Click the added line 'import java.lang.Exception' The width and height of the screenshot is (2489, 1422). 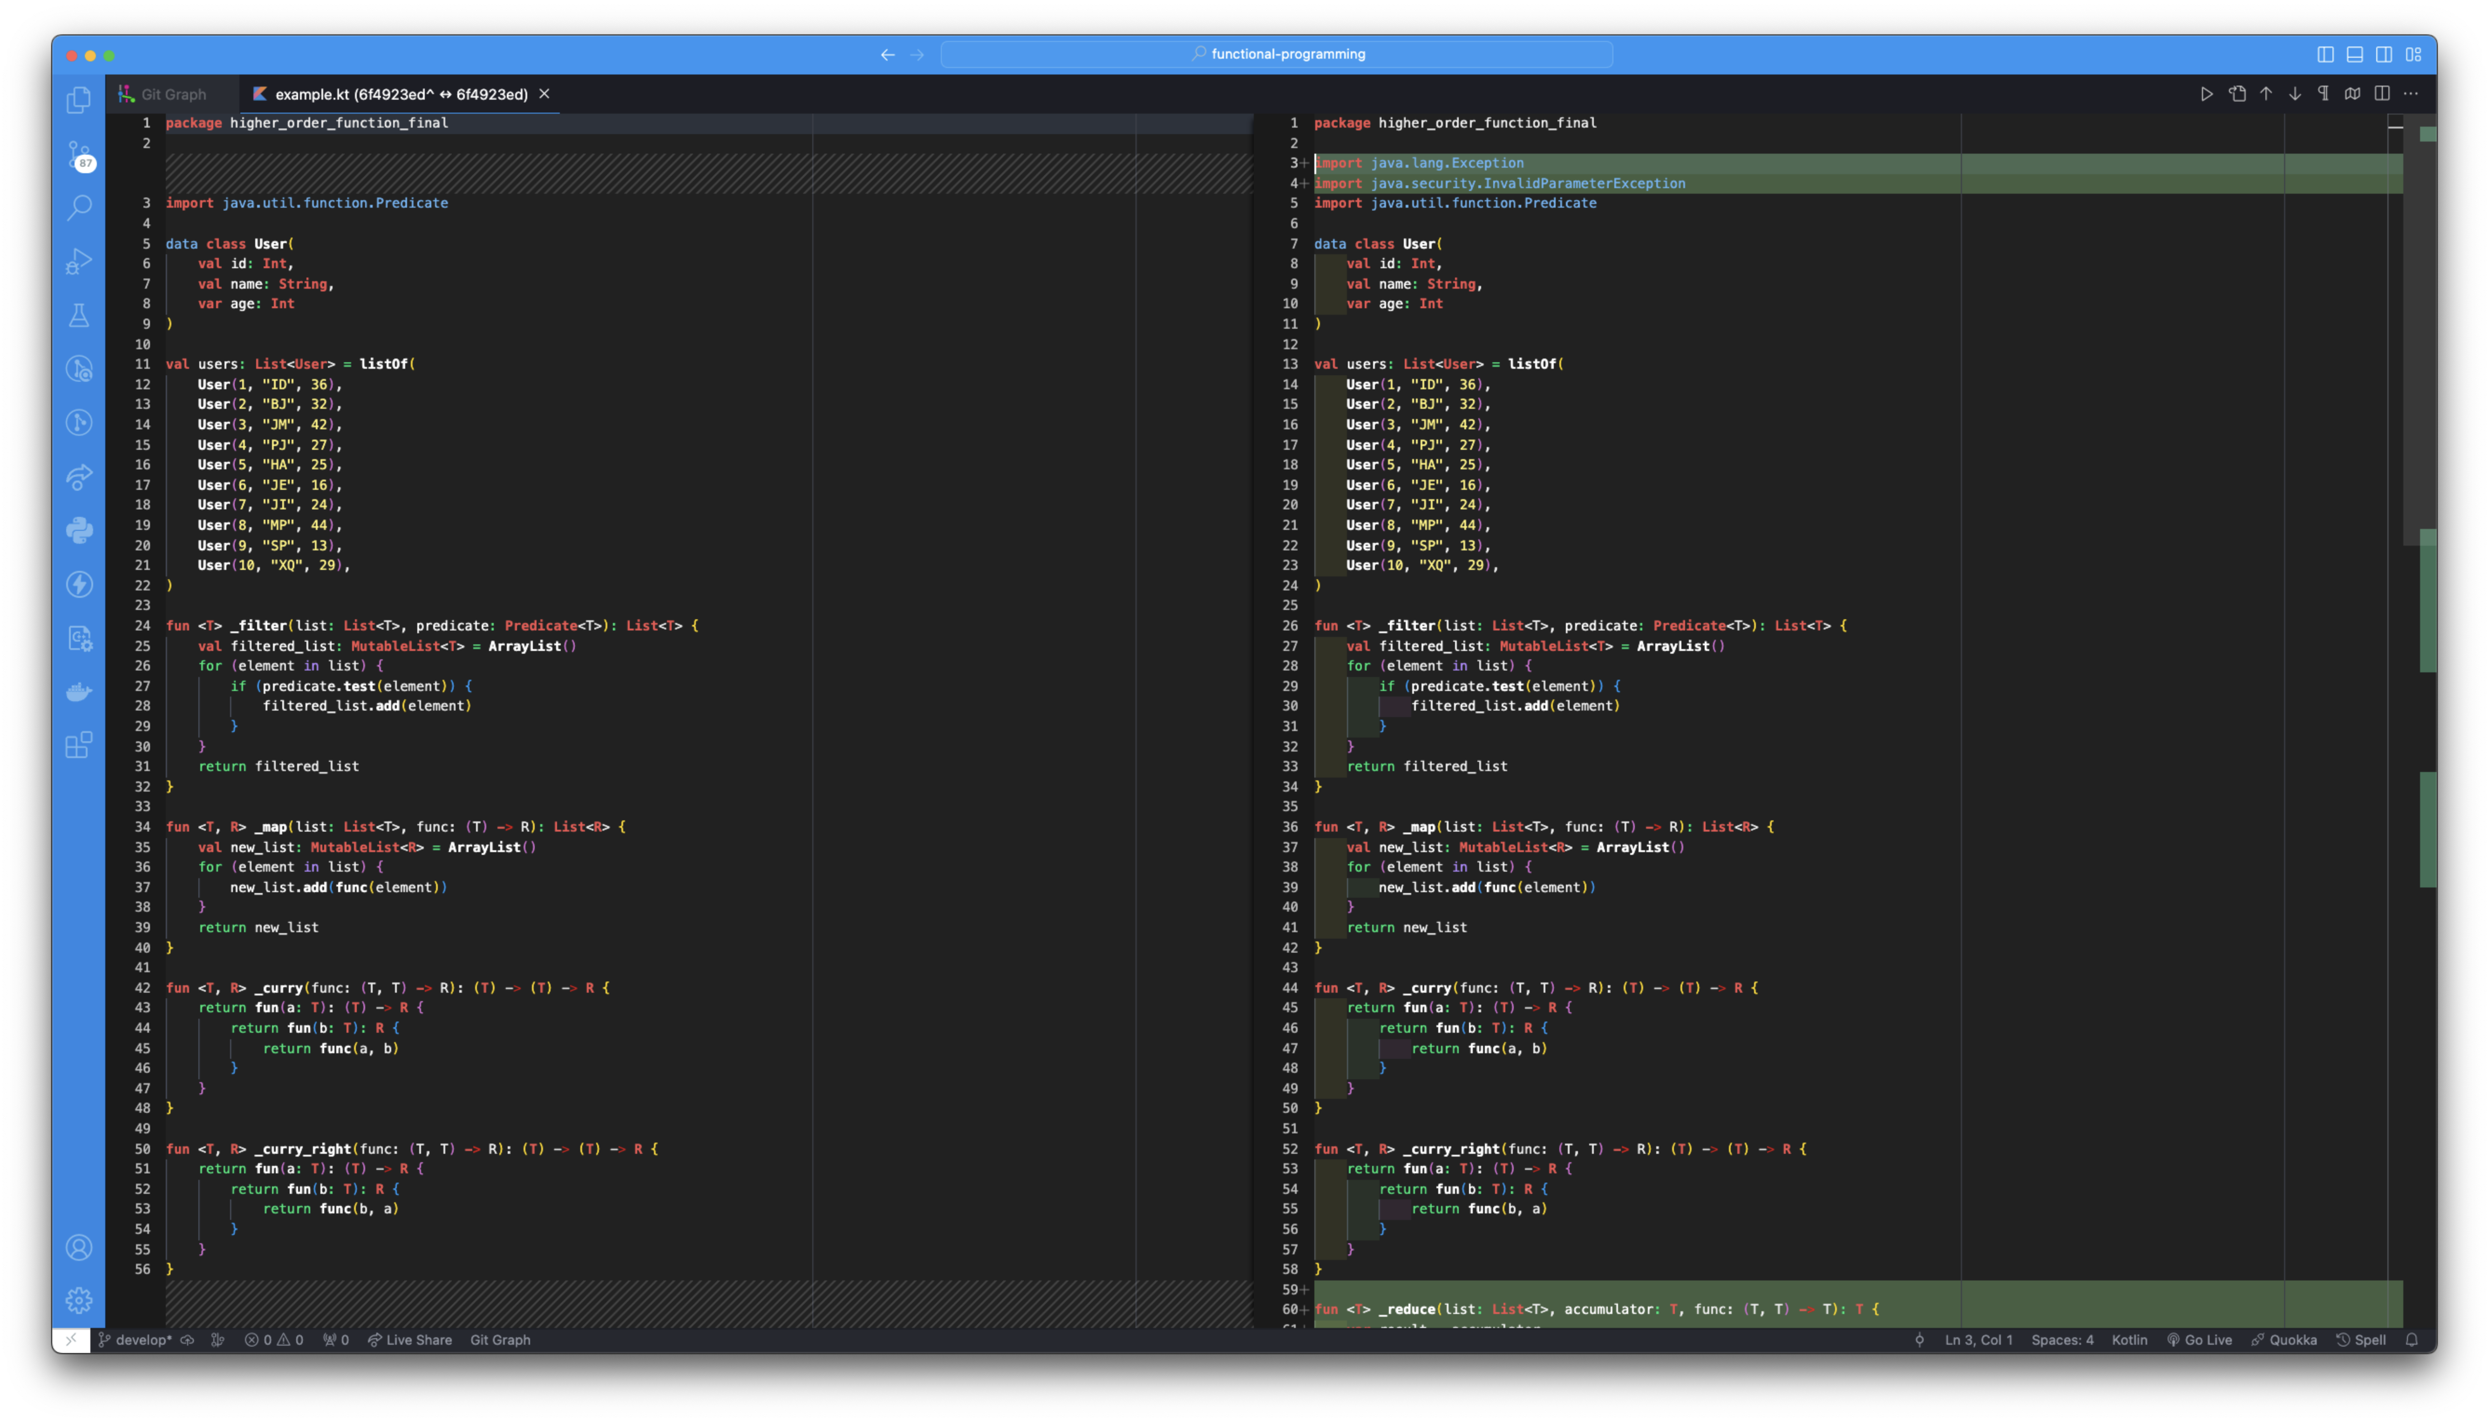1418,163
